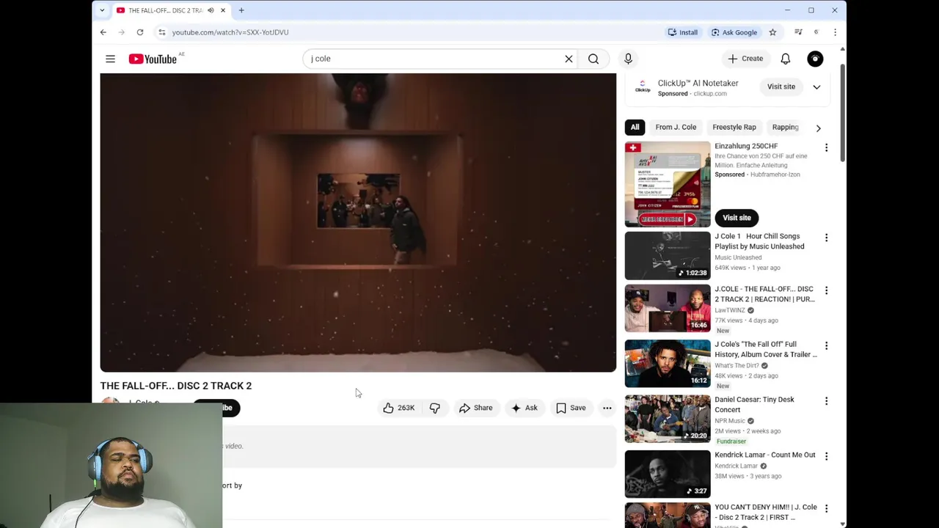
Task: Open Einzahlung 250CHF ad thumbnail
Action: pos(668,184)
